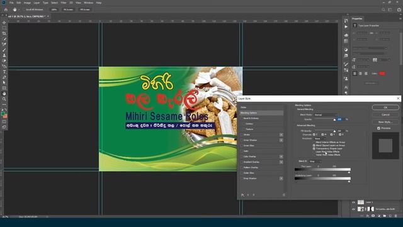Select the Eraser tool

point(4,61)
